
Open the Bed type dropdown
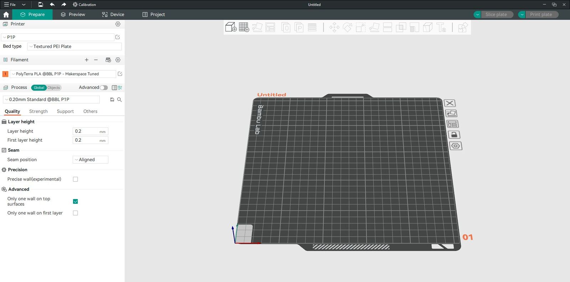tap(74, 47)
